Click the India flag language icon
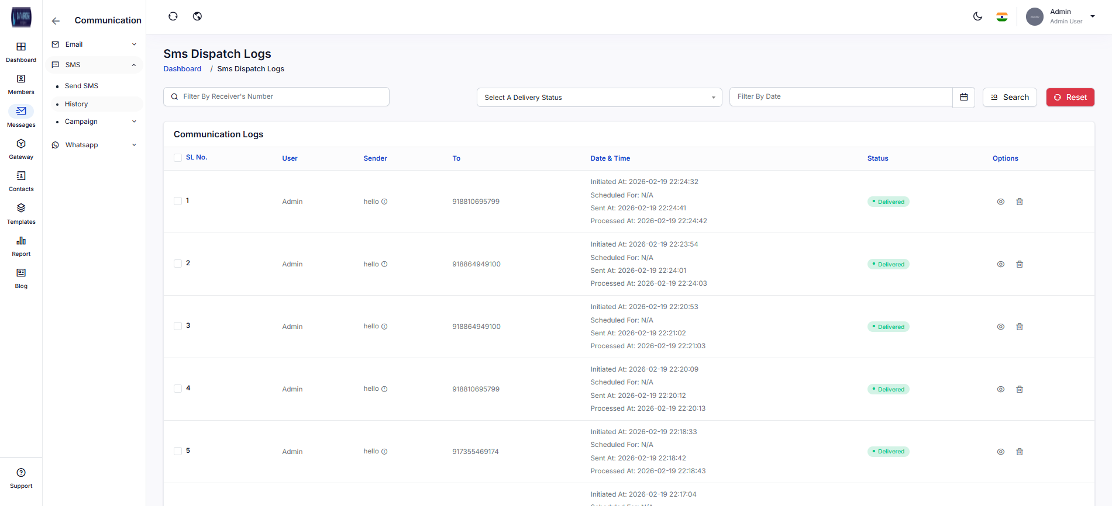The height and width of the screenshot is (506, 1112). pyautogui.click(x=1002, y=17)
